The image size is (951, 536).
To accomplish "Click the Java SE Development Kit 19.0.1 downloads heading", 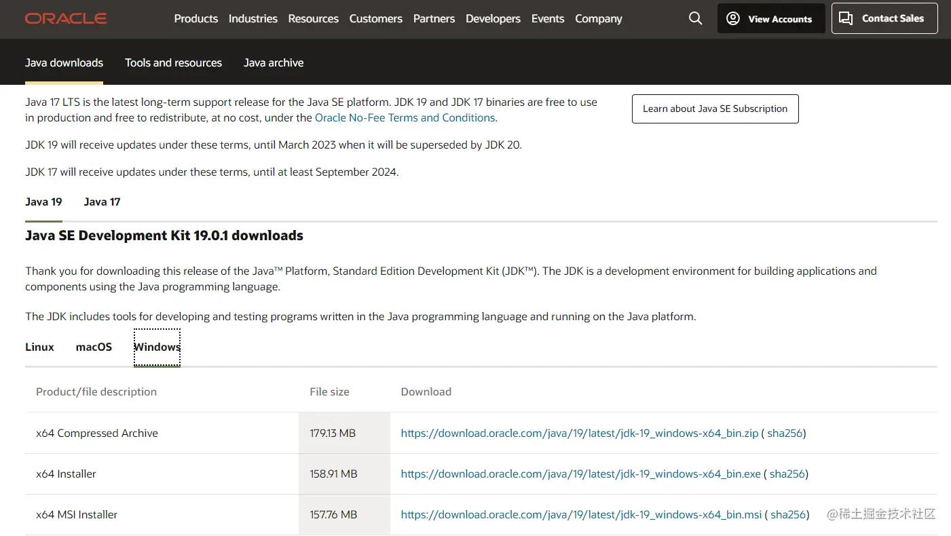I will tap(164, 235).
